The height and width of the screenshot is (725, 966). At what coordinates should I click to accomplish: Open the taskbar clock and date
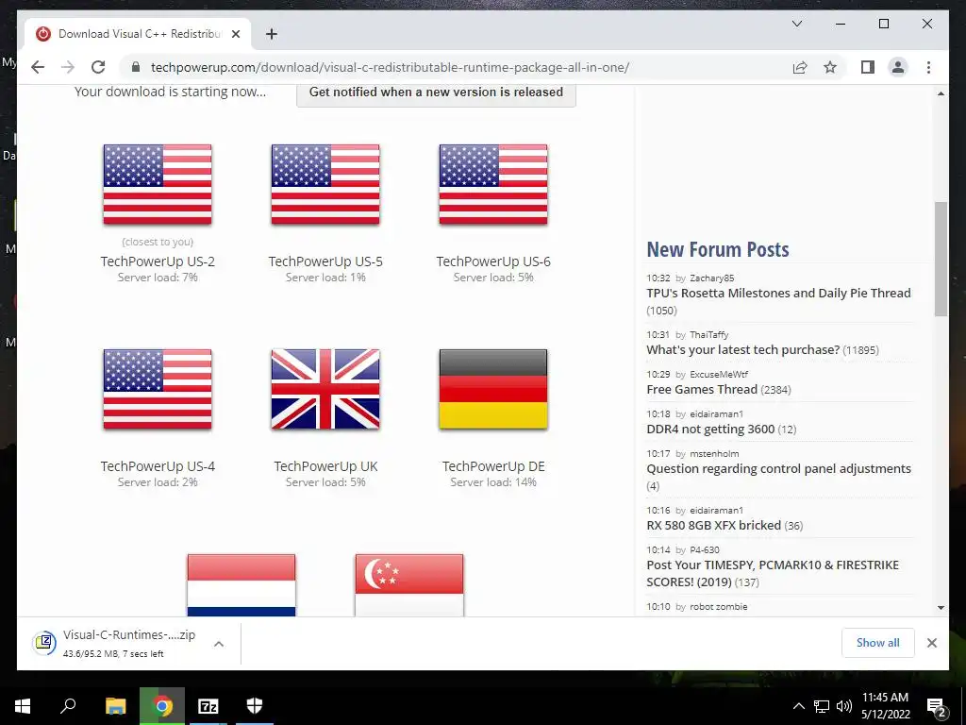click(x=885, y=706)
